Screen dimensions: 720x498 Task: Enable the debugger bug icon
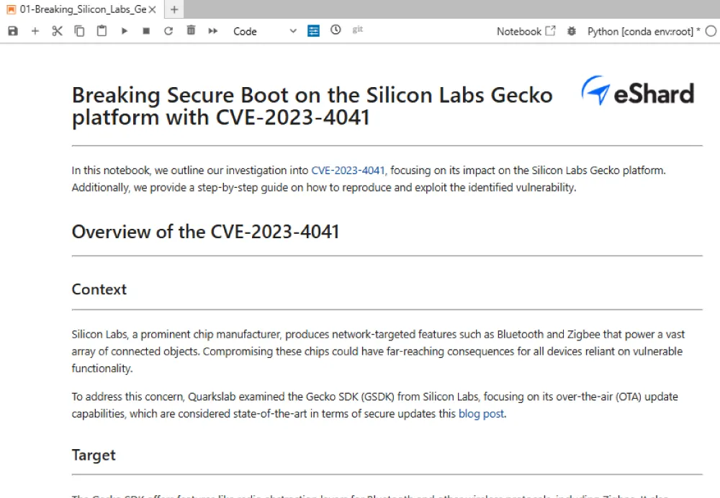571,31
